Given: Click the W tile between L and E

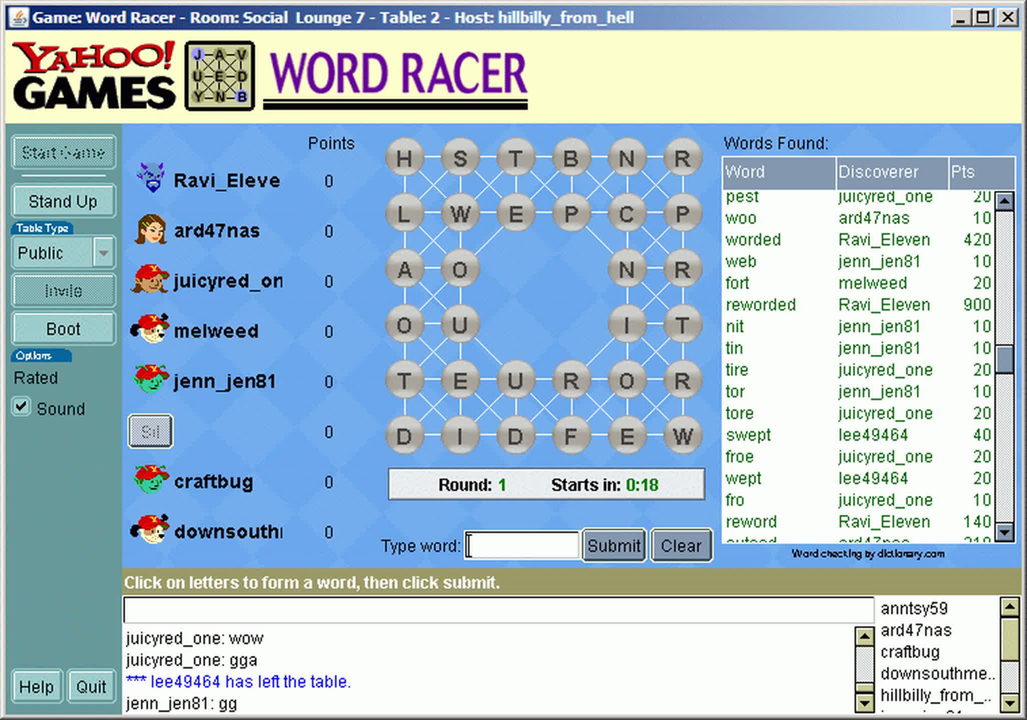Looking at the screenshot, I should 460,214.
